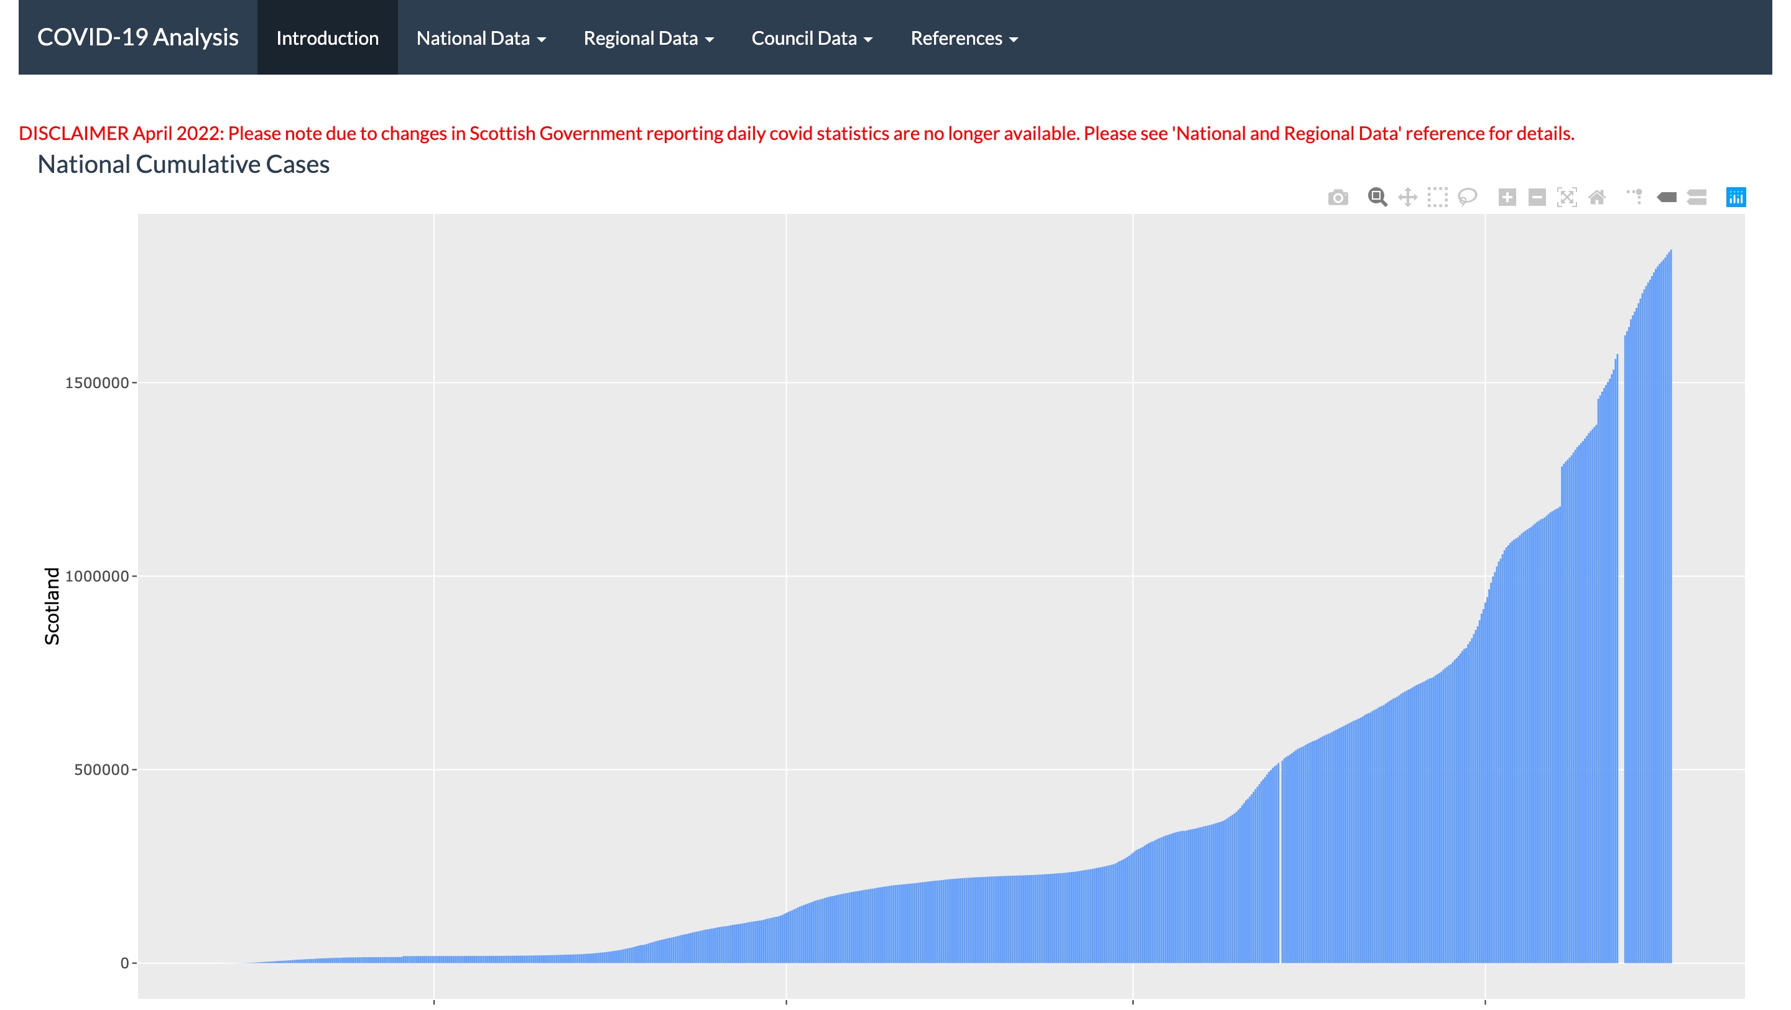1791x1010 pixels.
Task: Choose the Box Select tool
Action: 1437,197
